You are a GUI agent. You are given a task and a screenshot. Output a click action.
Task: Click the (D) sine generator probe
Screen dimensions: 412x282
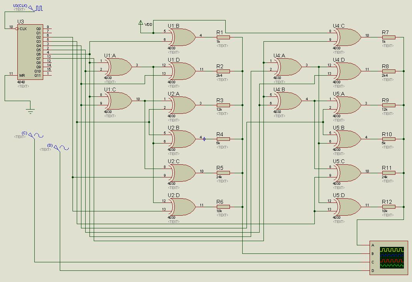[x=61, y=148]
